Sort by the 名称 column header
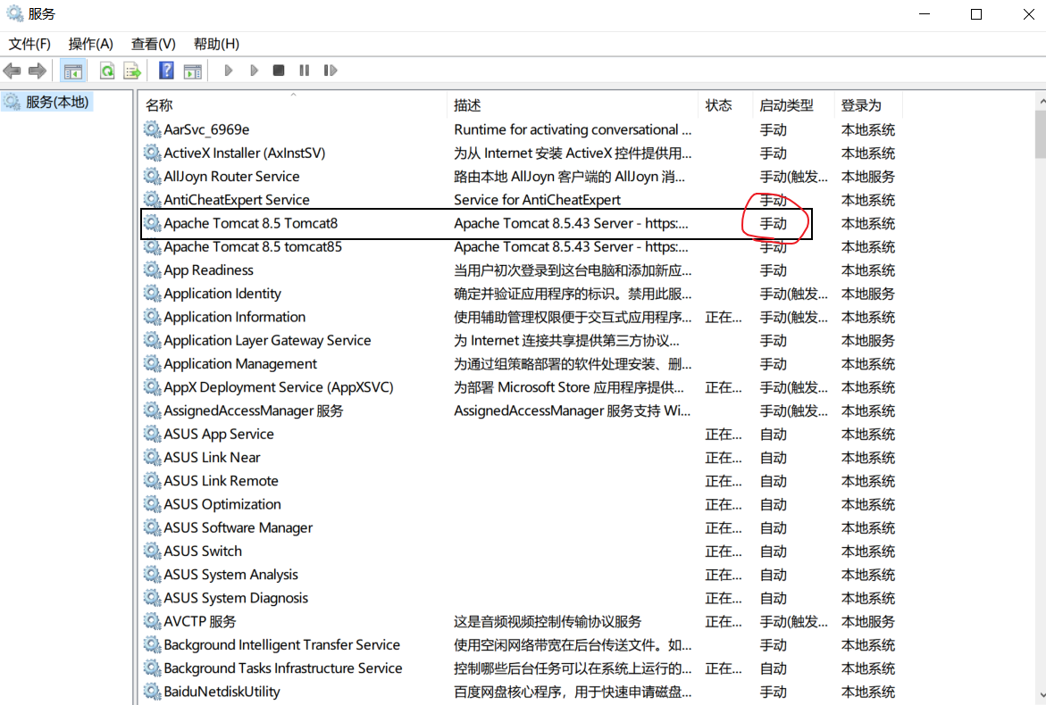This screenshot has width=1046, height=705. (294, 104)
